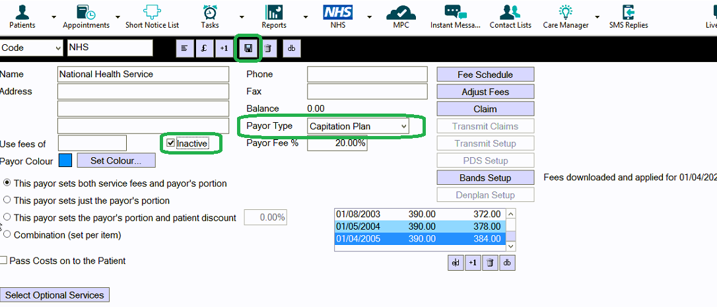Screen dimensions: 717x307
Task: Click the blue Payor Colour swatch
Action: 65,160
